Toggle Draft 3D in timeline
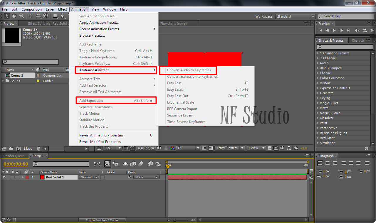This screenshot has width=376, height=223. [x=115, y=164]
